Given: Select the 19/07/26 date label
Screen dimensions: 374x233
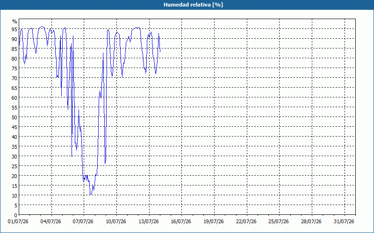Looking at the screenshot, I should click(x=214, y=222).
